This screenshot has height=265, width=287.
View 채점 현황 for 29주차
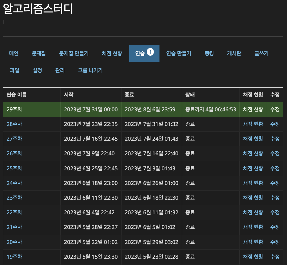[x=253, y=109]
